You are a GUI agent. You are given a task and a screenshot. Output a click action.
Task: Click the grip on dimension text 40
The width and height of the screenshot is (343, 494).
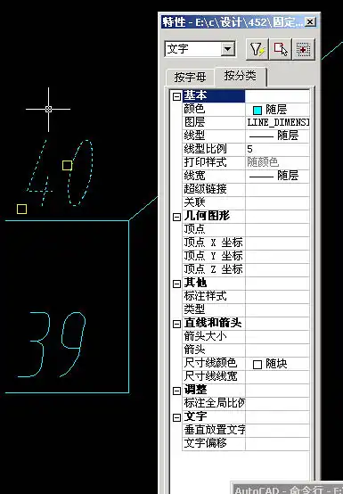tap(67, 165)
